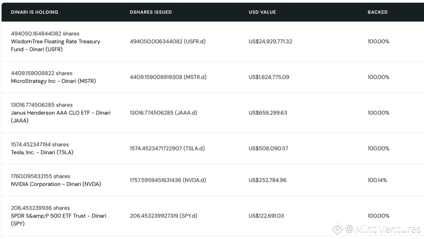Click the BACKED column header
424x239 pixels.
(378, 12)
